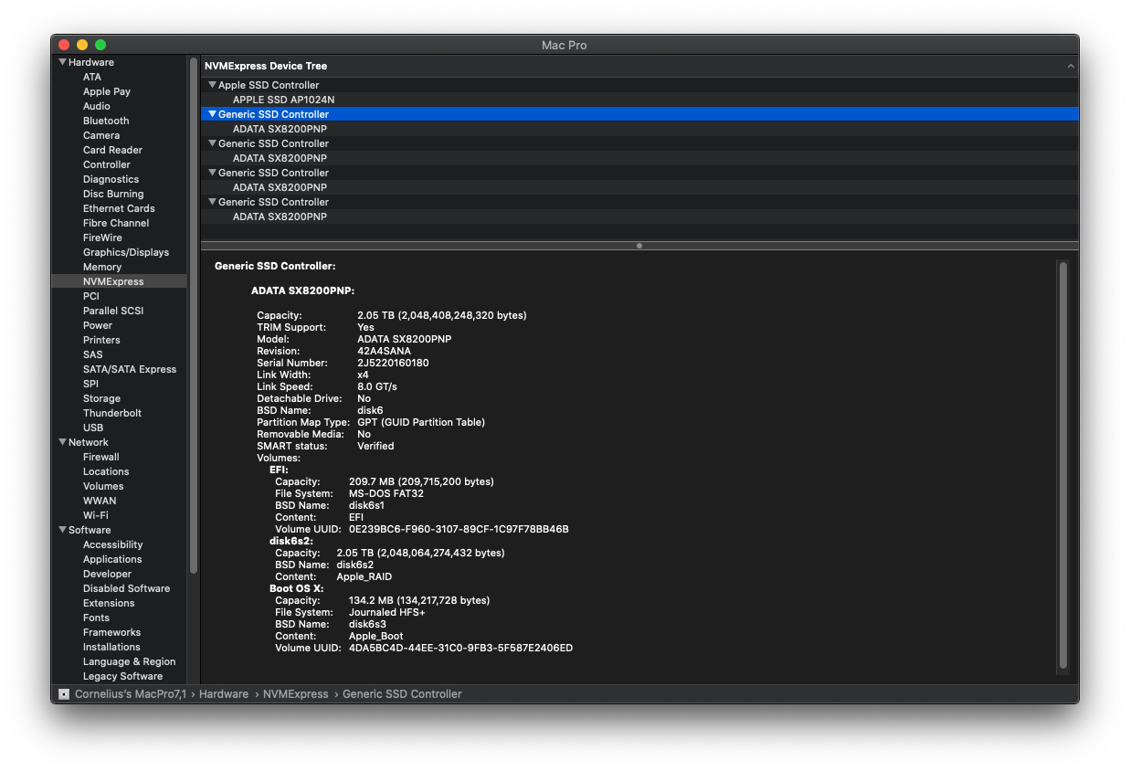Select Fonts in the sidebar
Image resolution: width=1130 pixels, height=771 pixels.
pyautogui.click(x=96, y=618)
